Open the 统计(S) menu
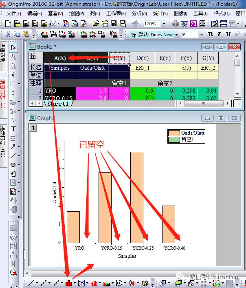 160,13
